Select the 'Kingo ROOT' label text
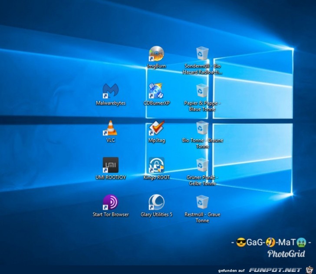This screenshot has width=316, height=274. [x=157, y=177]
